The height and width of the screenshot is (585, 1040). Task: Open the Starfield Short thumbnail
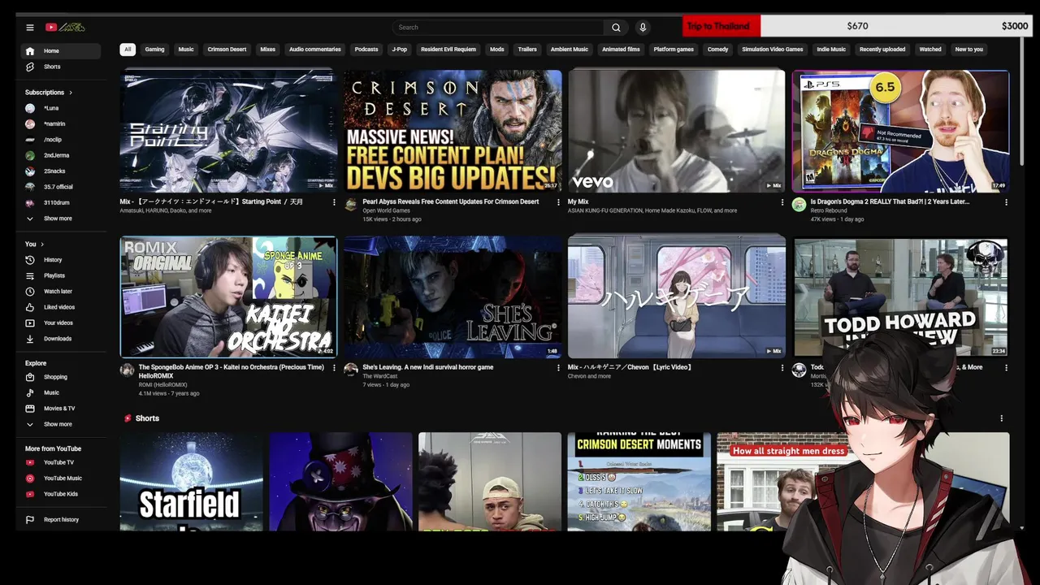click(192, 482)
